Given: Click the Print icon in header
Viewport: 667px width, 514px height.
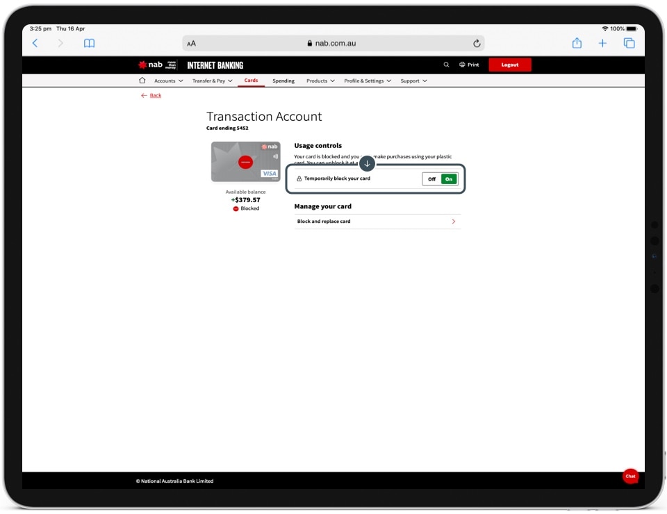Looking at the screenshot, I should coord(469,65).
